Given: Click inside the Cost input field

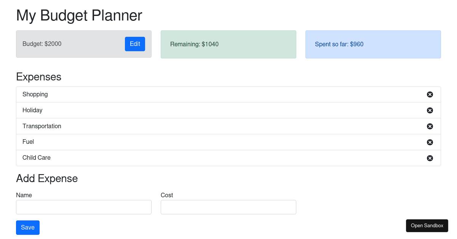Looking at the screenshot, I should tap(228, 207).
